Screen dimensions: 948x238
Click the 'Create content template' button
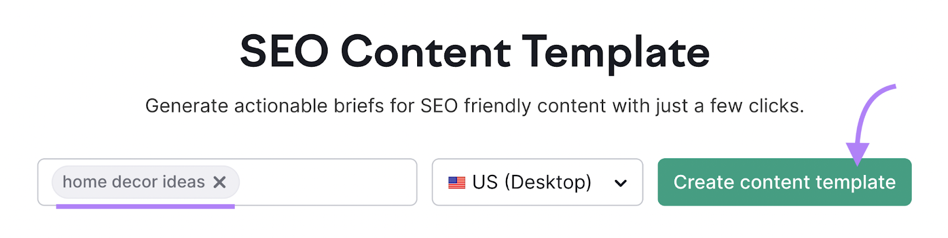click(784, 182)
